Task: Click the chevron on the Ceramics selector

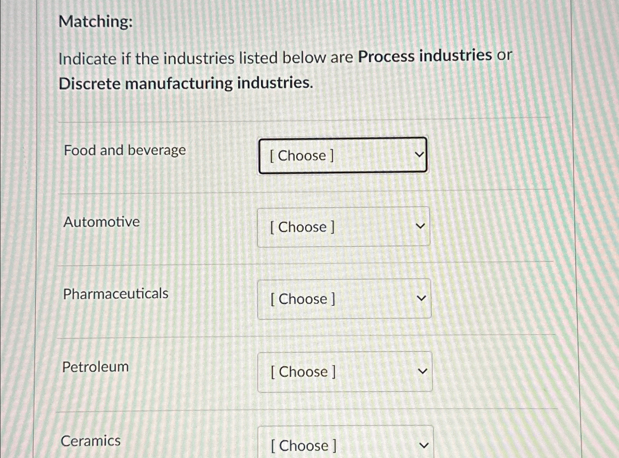Action: (x=424, y=444)
